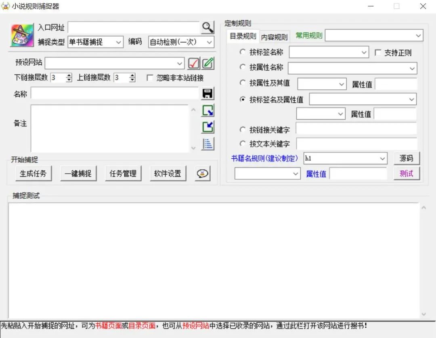Click the export arrow icon beside 备注
Screen dimensions: 436x338
coord(208,110)
